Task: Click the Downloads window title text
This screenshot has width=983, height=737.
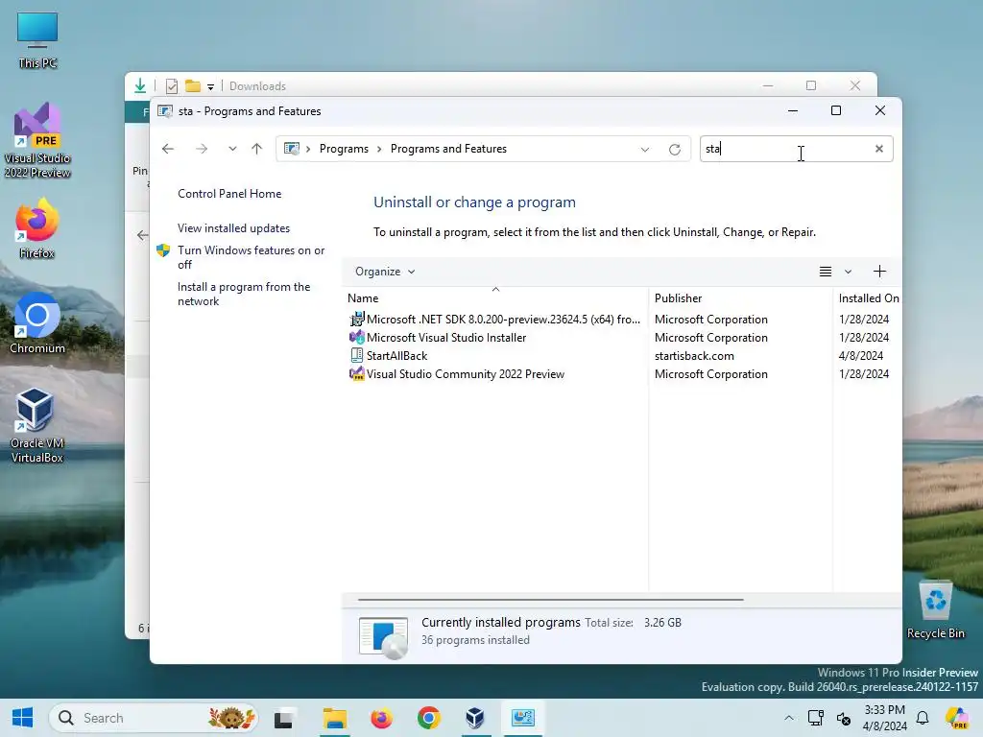Action: [257, 85]
